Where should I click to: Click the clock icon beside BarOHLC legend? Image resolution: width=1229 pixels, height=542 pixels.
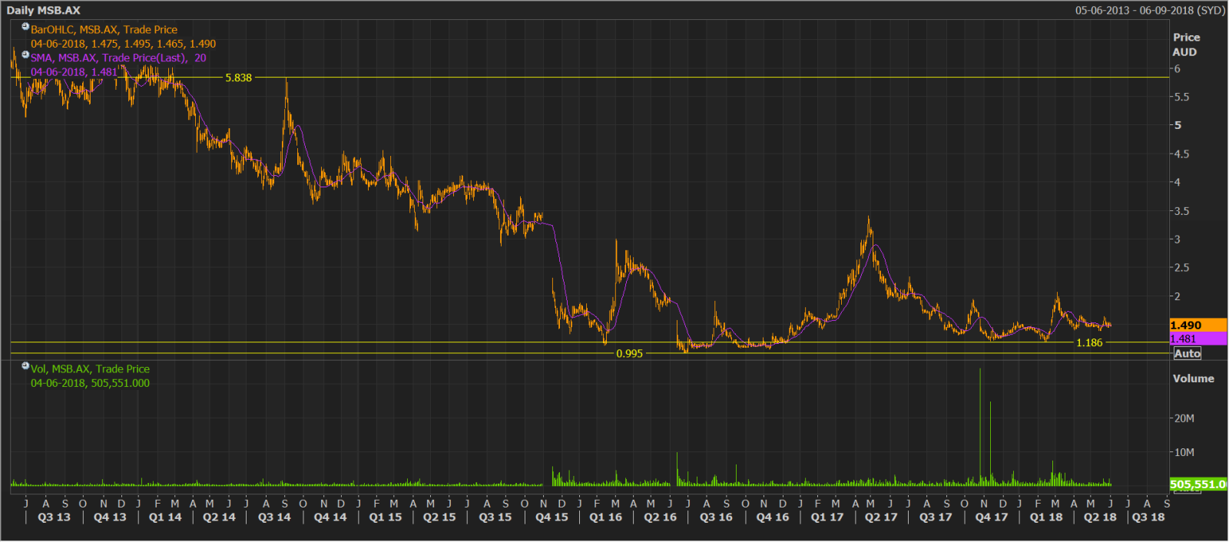25,27
